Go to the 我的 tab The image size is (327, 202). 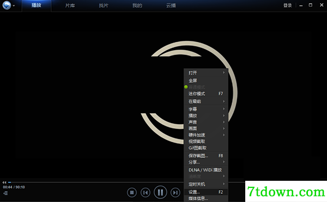click(x=137, y=5)
